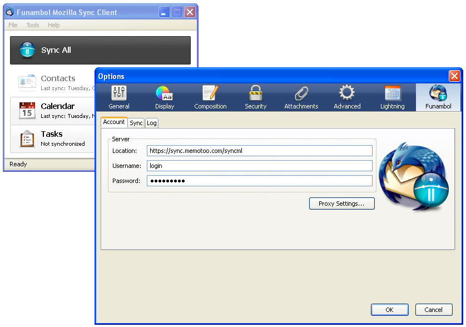Click the Proxy Settings button
This screenshot has width=466, height=327.
point(341,204)
